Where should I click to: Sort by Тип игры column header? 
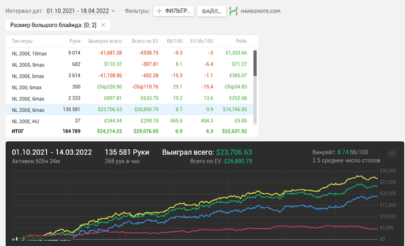pyautogui.click(x=22, y=41)
